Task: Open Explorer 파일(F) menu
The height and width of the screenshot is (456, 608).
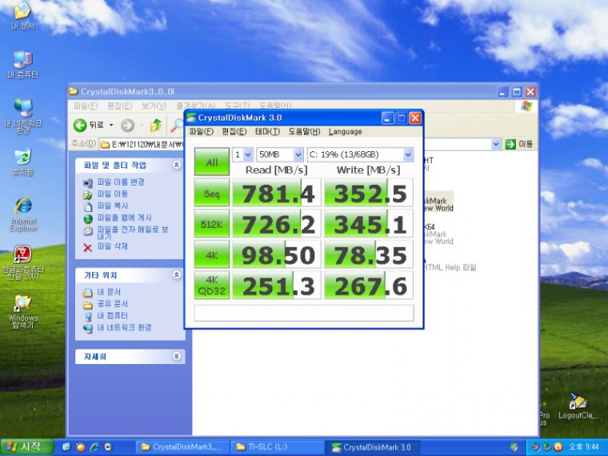Action: coord(86,106)
